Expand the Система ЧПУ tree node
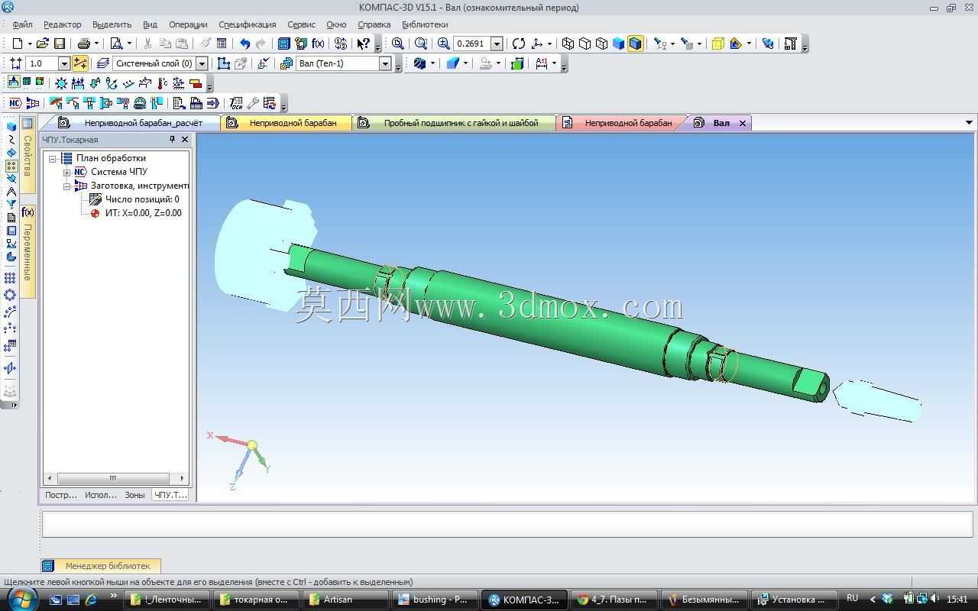This screenshot has height=611, width=978. [66, 172]
